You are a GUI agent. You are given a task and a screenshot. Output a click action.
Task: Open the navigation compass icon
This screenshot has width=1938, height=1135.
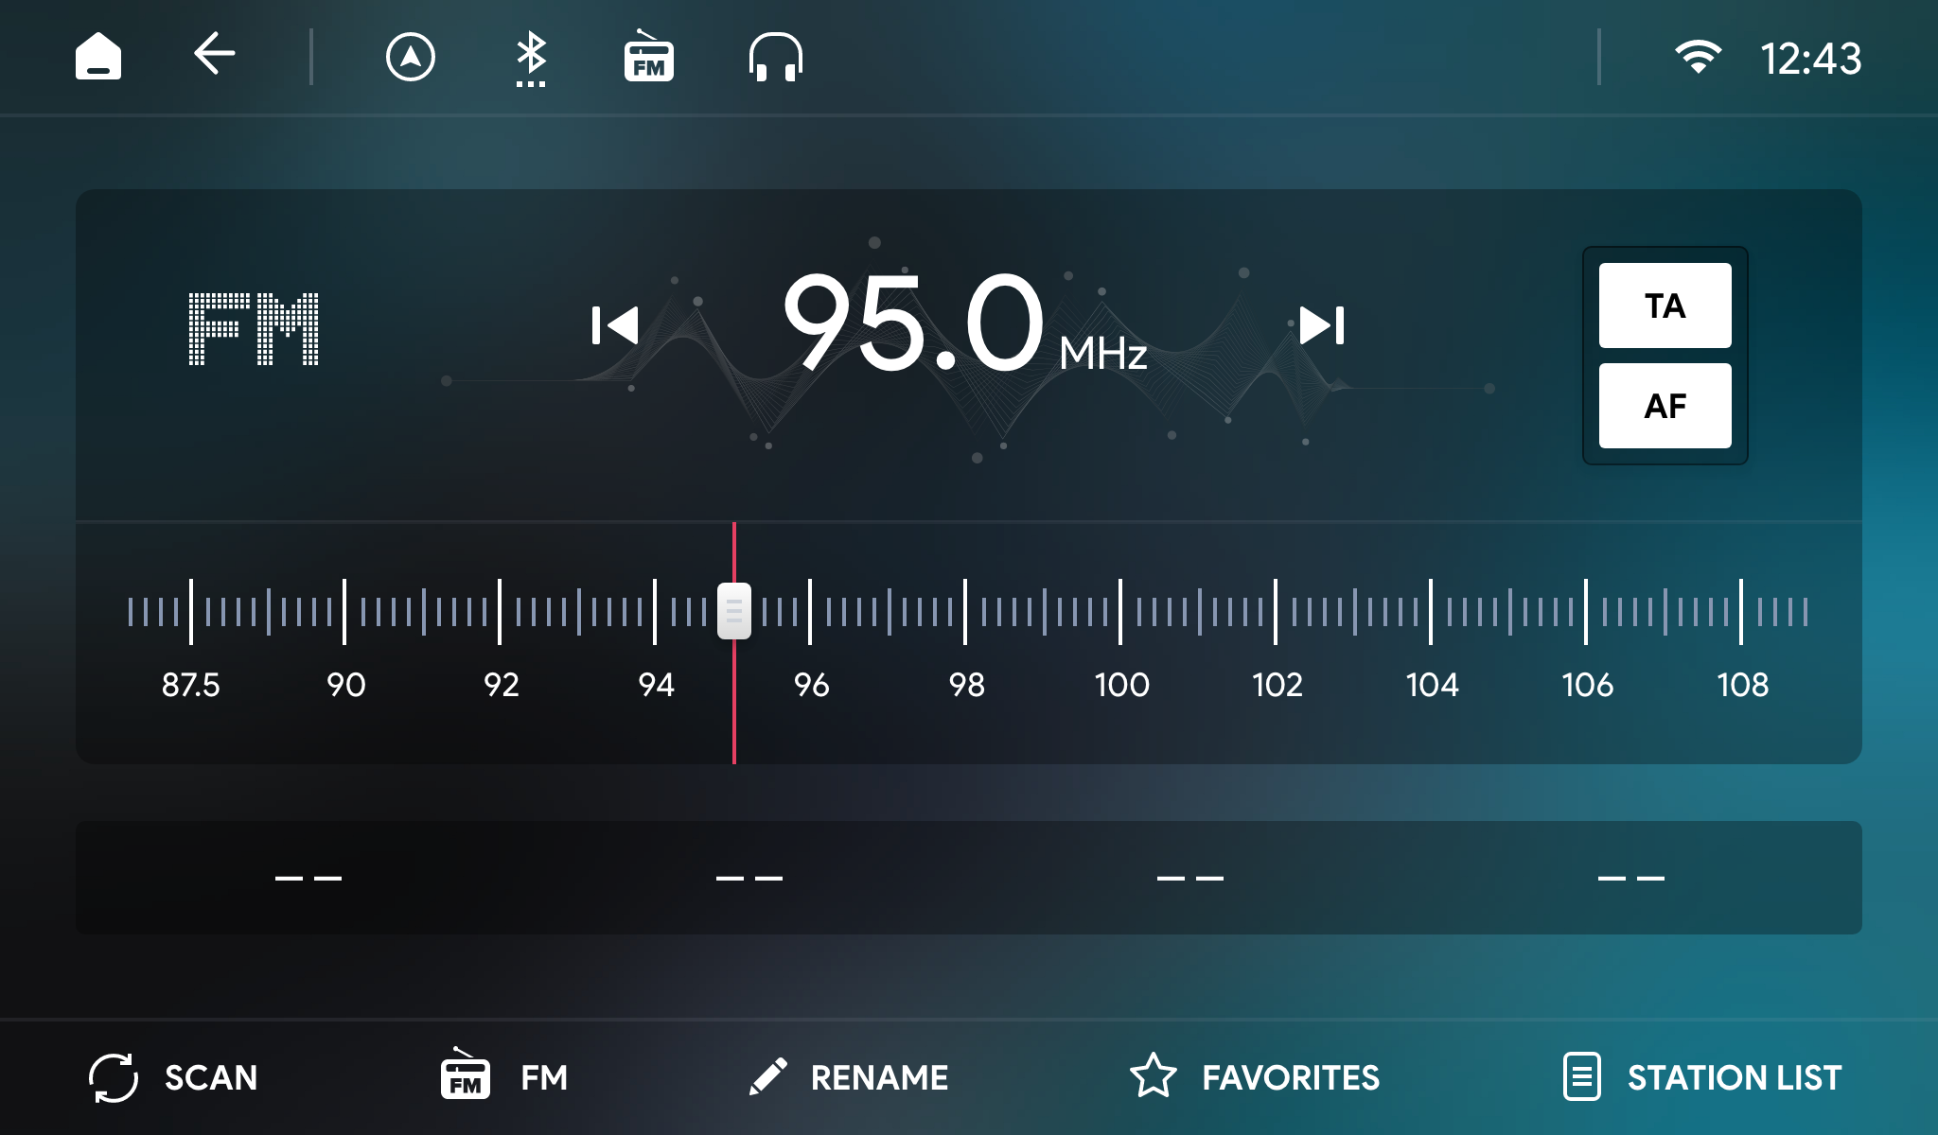pos(410,57)
